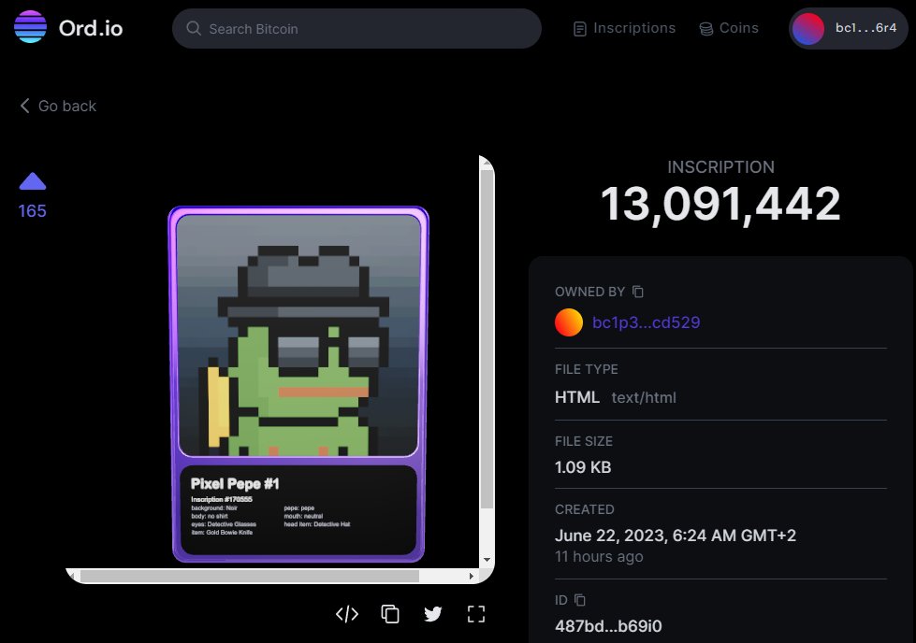Click the FILE SIZE label
This screenshot has height=643, width=916.
click(x=584, y=441)
